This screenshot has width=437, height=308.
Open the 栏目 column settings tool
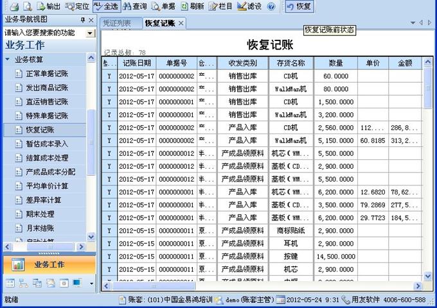(220, 6)
